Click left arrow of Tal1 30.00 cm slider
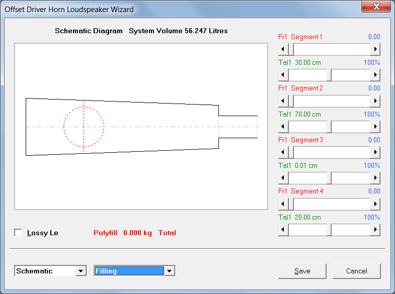 tap(283, 75)
